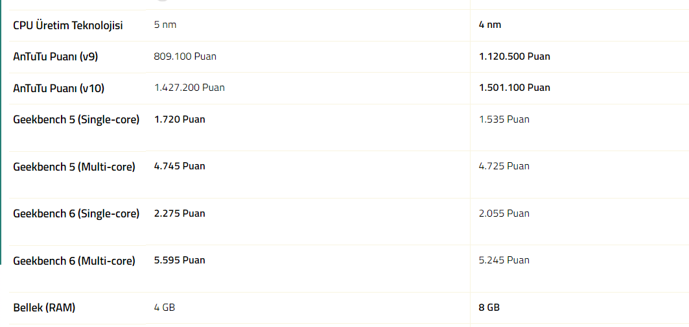
Task: Select the 2.275 Puan score
Action: pos(180,213)
